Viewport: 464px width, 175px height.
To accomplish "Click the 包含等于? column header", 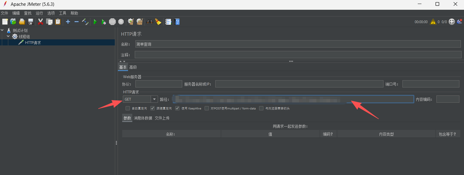I will 447,134.
